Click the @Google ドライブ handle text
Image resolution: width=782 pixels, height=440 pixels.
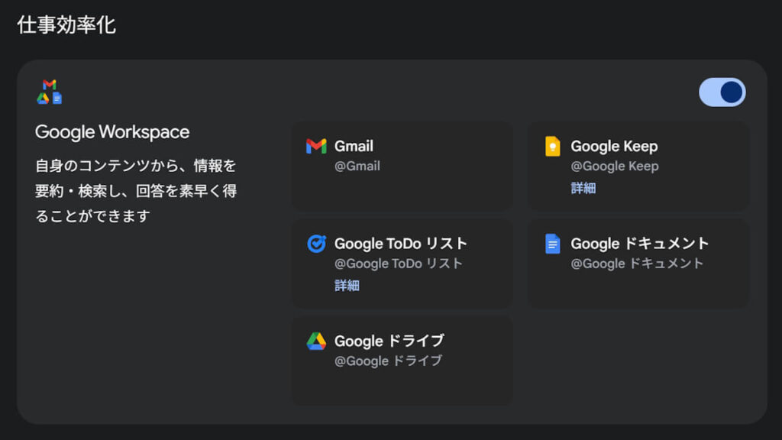click(x=388, y=361)
